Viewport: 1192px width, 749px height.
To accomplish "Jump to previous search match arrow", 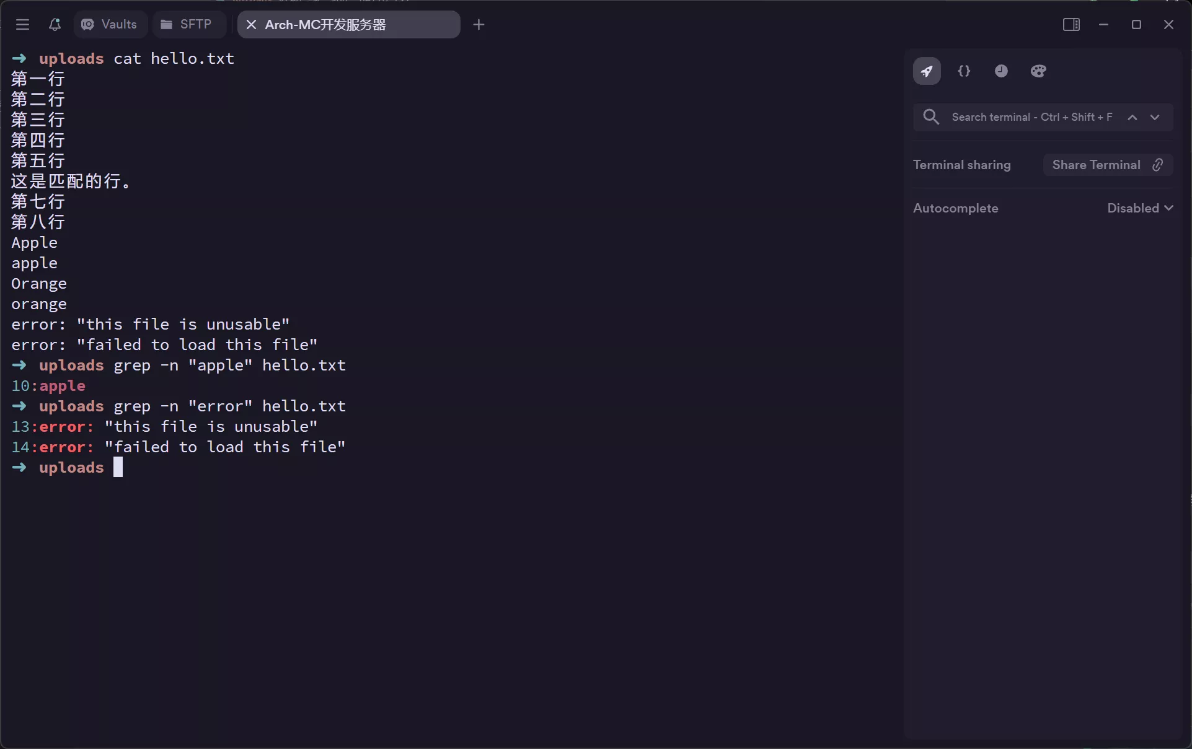I will [1132, 117].
